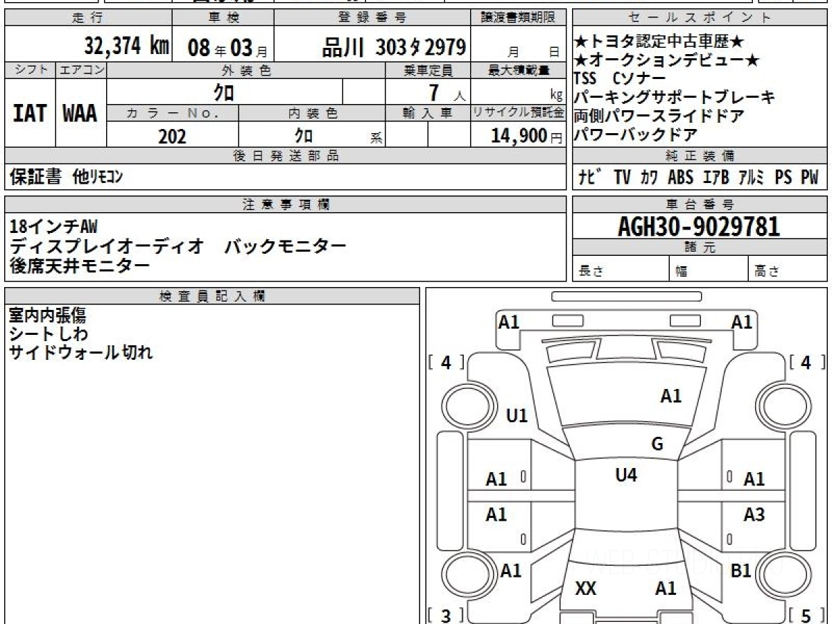
Task: Select inspector note サイドウォール切れ
Action: click(x=80, y=352)
